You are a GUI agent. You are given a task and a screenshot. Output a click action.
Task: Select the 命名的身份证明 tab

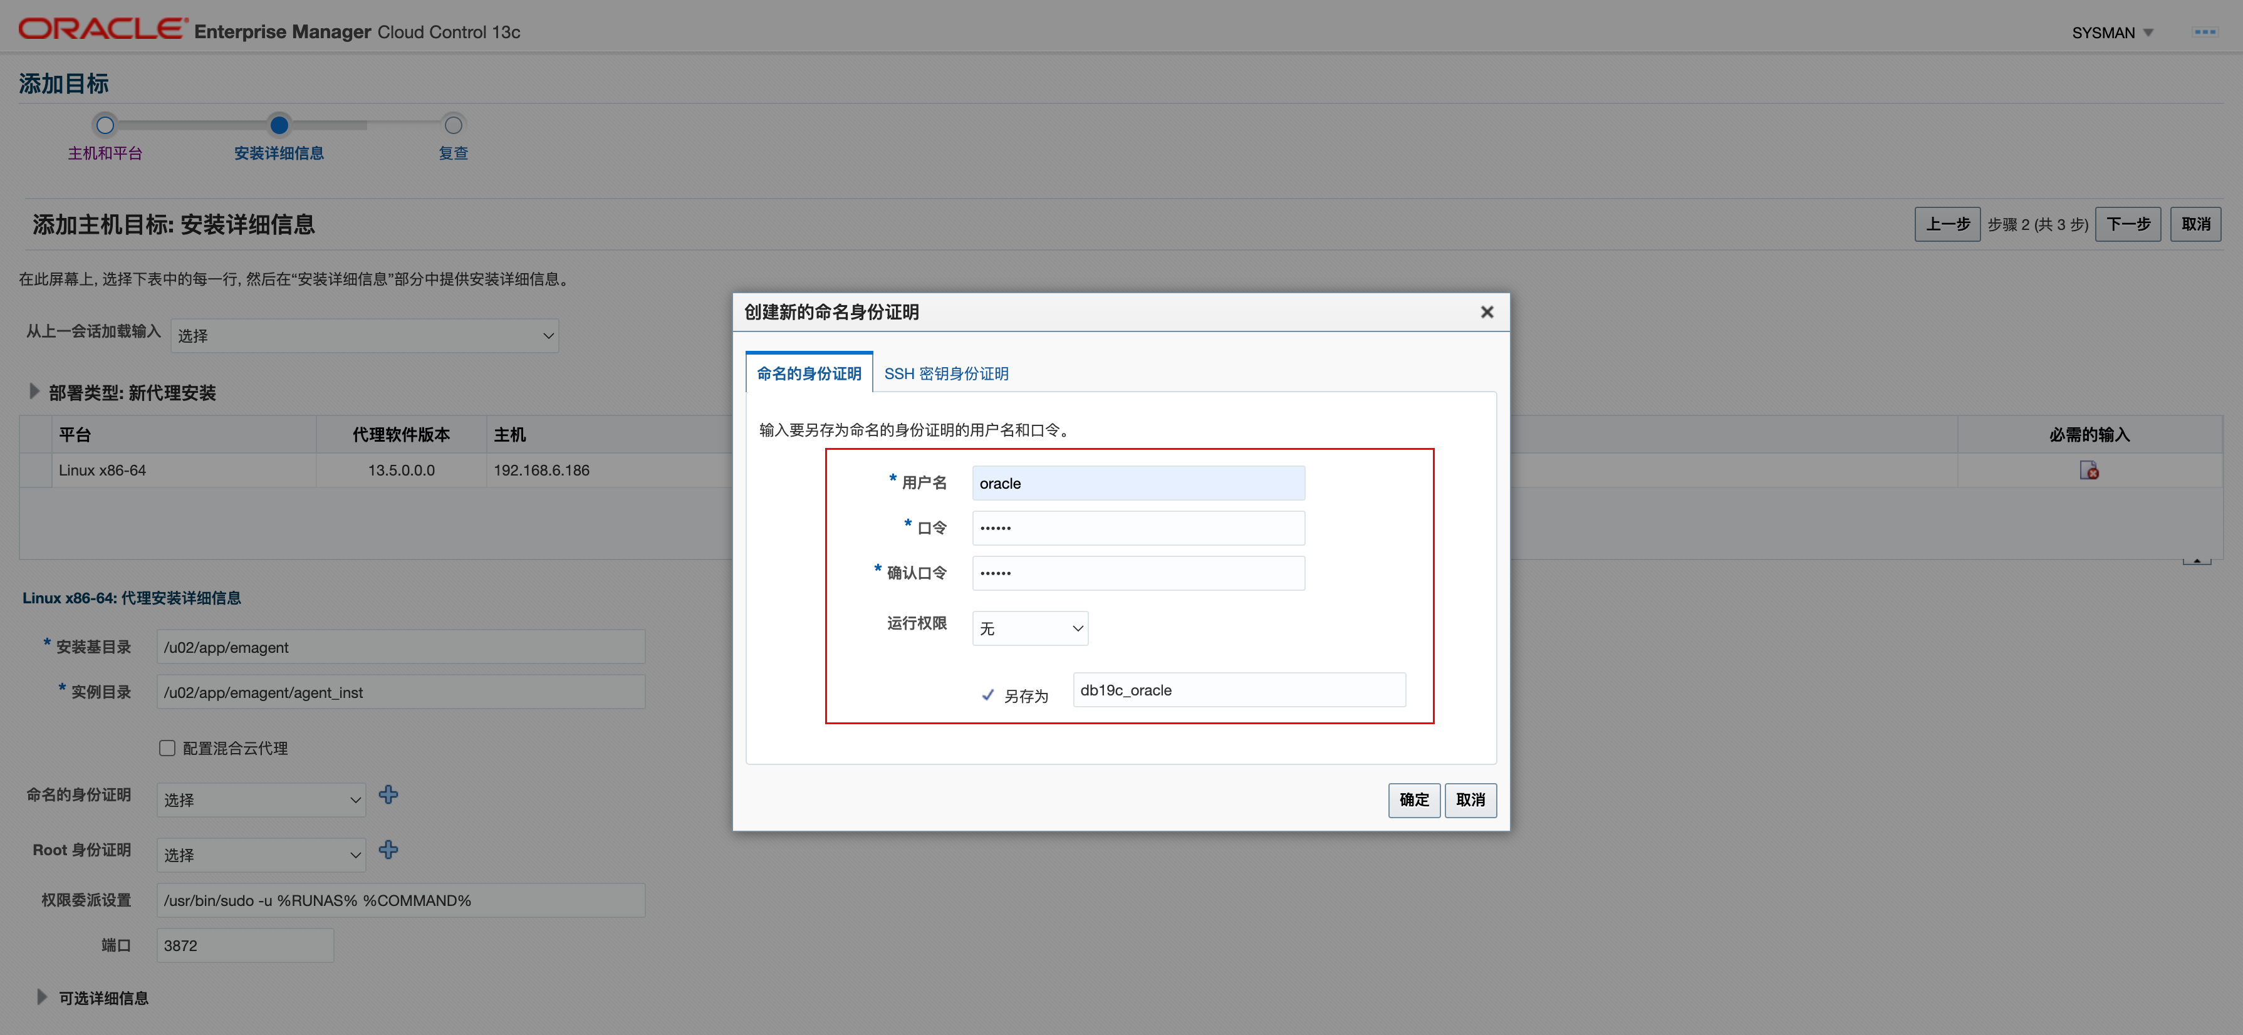click(808, 373)
